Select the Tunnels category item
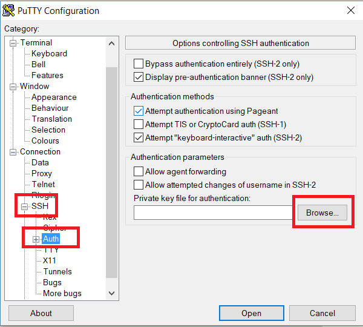This screenshot has width=363, height=327. [x=57, y=271]
